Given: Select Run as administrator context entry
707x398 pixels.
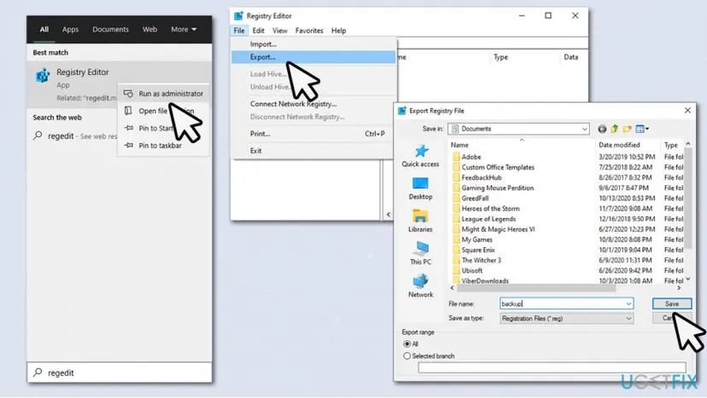Looking at the screenshot, I should [x=164, y=94].
